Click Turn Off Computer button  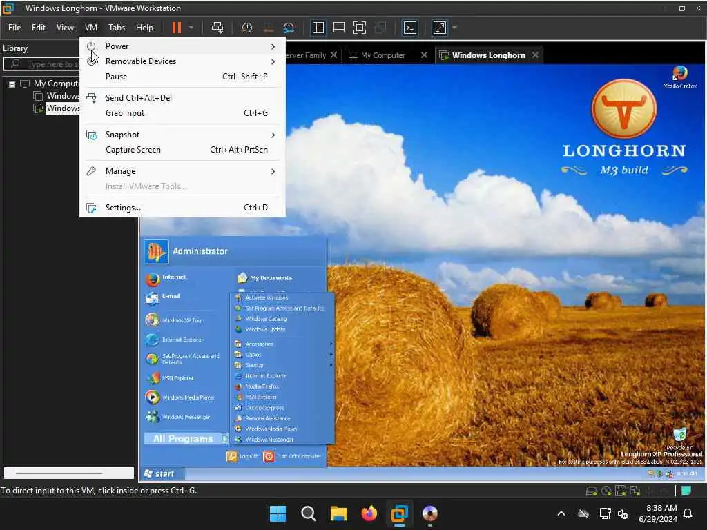(x=293, y=457)
